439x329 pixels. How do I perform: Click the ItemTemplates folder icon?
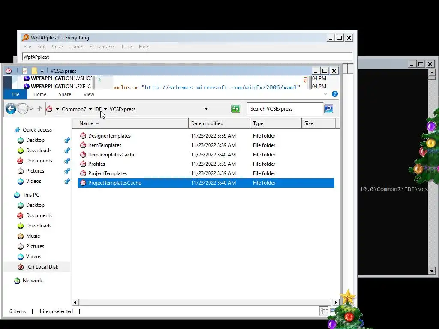(83, 145)
